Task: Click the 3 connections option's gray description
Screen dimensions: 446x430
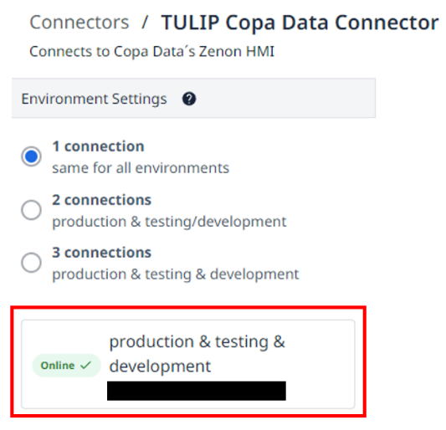Action: [176, 274]
